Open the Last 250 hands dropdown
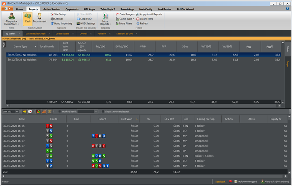 click(x=17, y=112)
